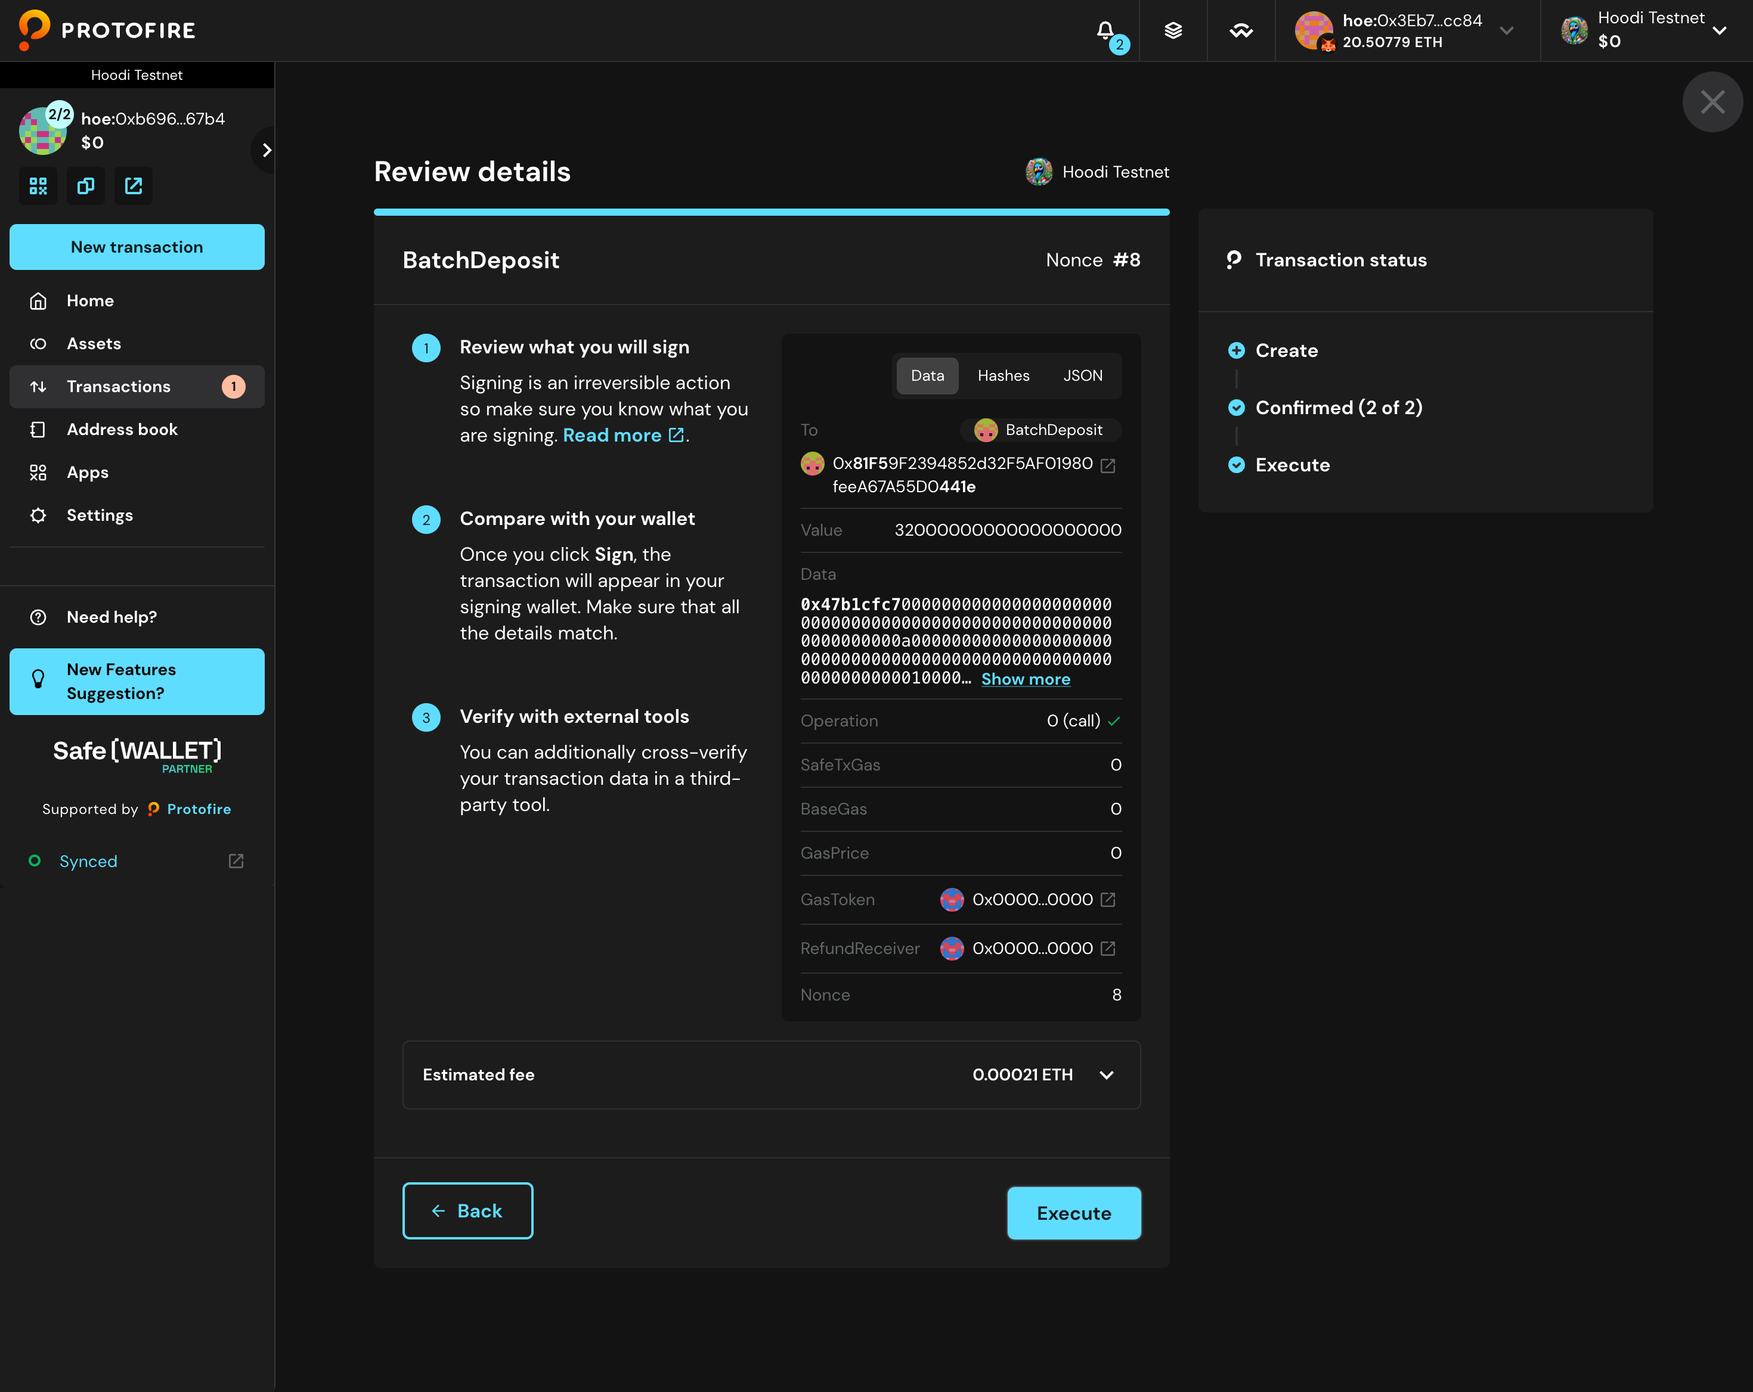The height and width of the screenshot is (1392, 1753).
Task: Close the review details screen
Action: 1711,102
